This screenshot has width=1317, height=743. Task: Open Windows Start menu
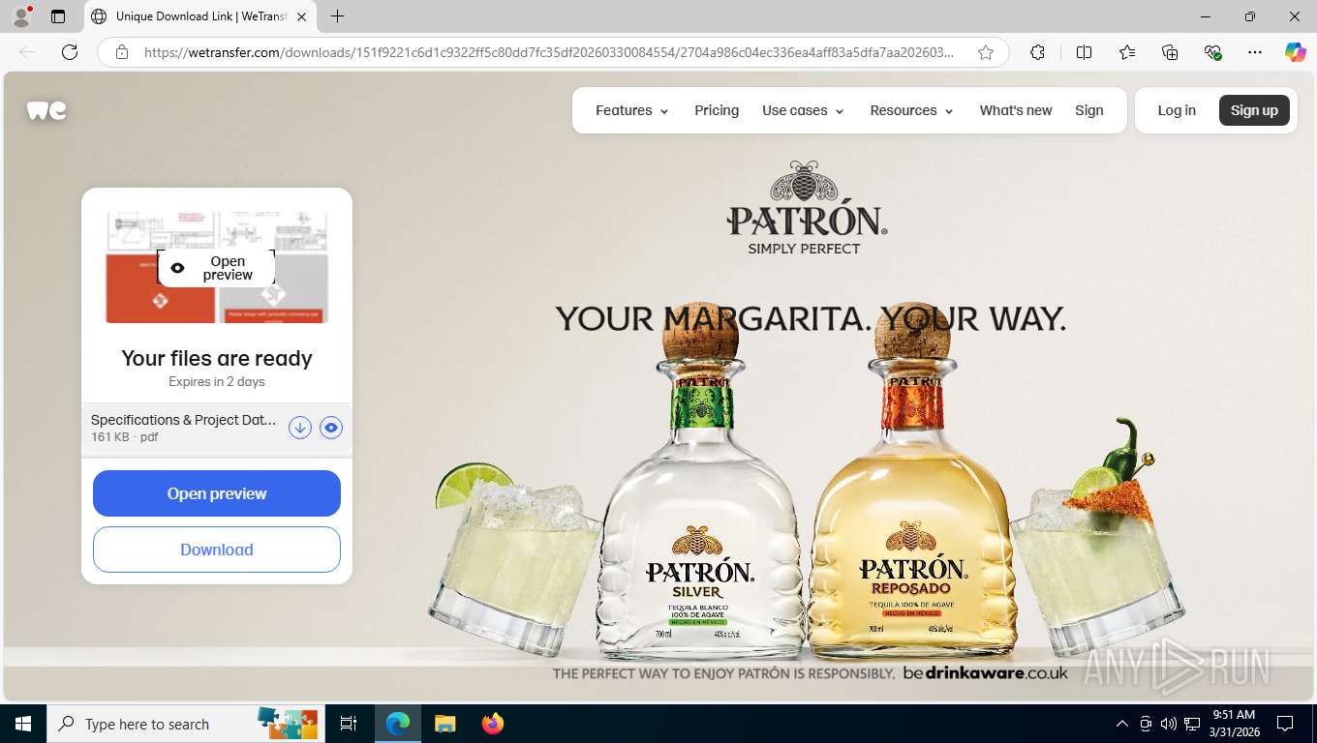22,724
